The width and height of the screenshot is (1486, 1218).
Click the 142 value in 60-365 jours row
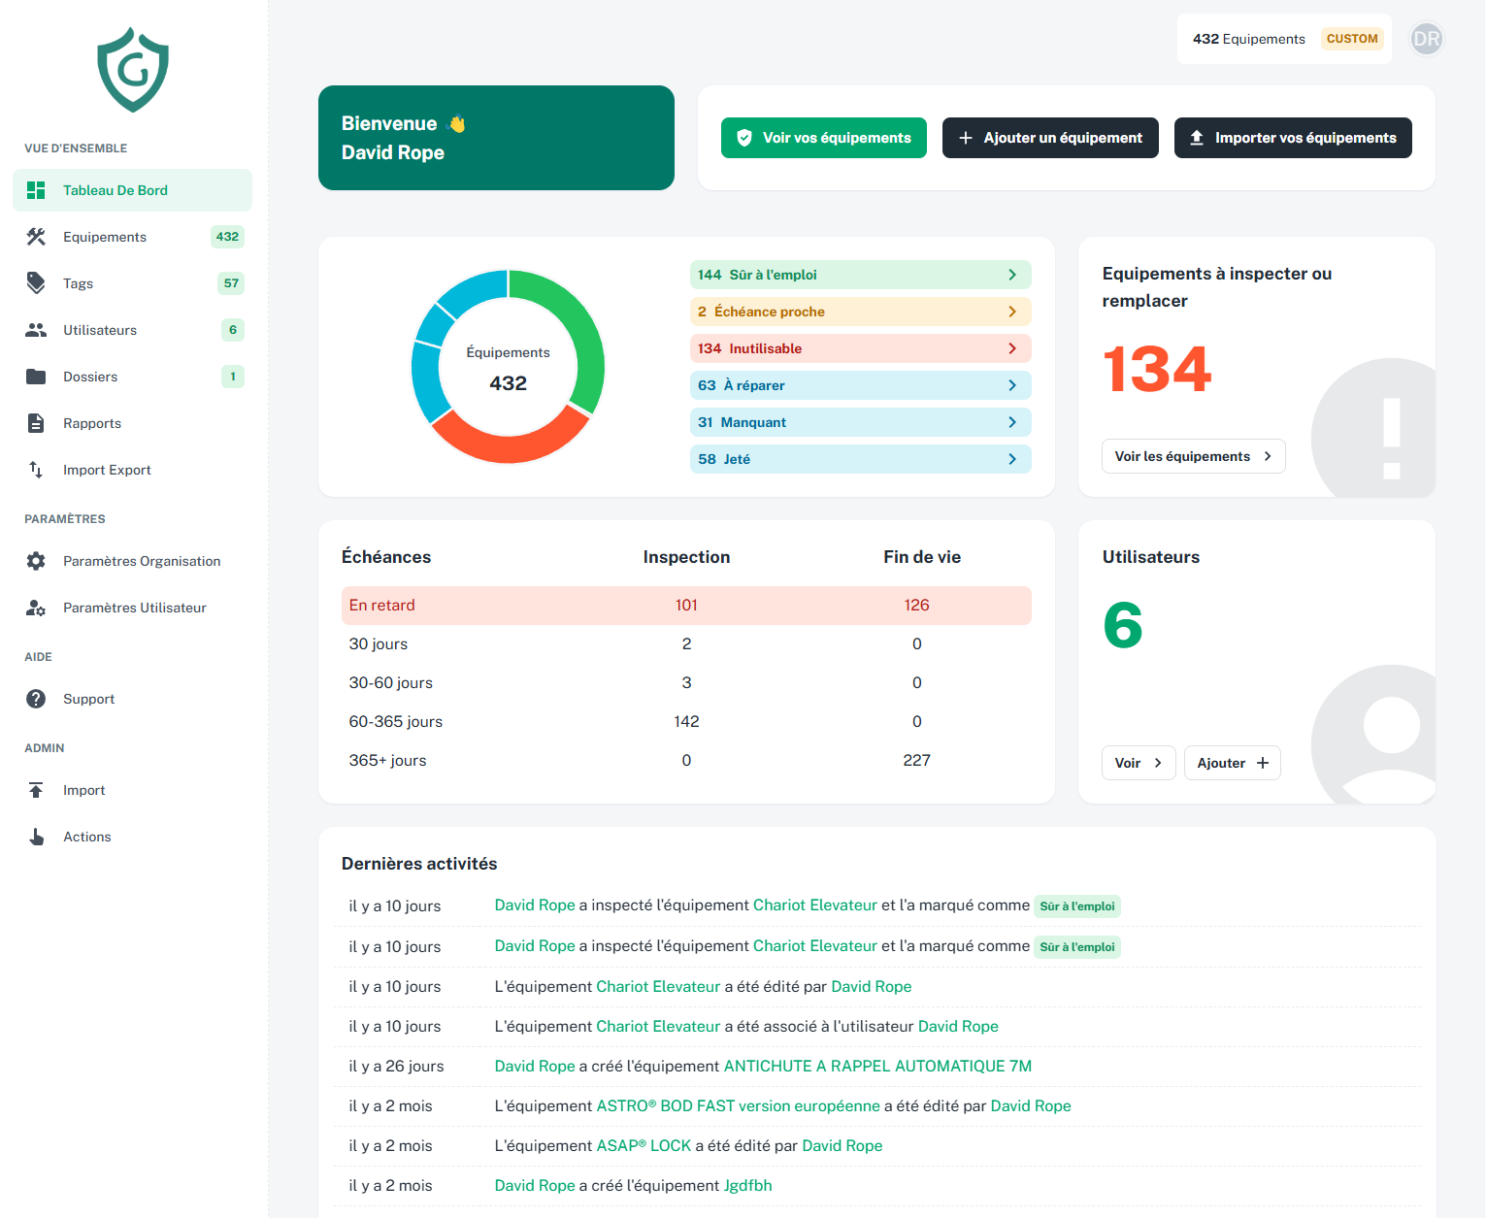tap(686, 721)
